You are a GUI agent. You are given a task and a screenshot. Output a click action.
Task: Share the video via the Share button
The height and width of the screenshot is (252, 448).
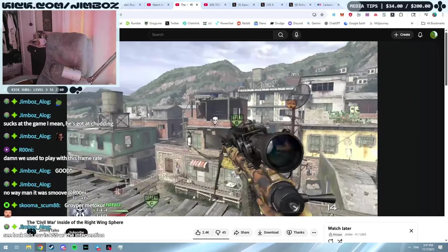tap(241, 232)
